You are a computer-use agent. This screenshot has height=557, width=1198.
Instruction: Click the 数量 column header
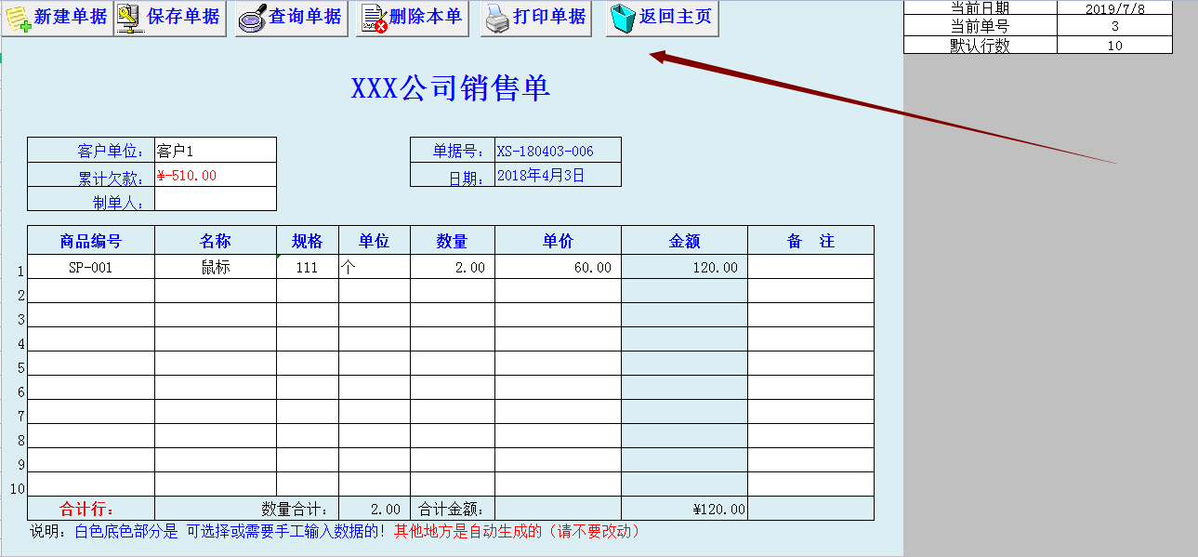pos(453,241)
